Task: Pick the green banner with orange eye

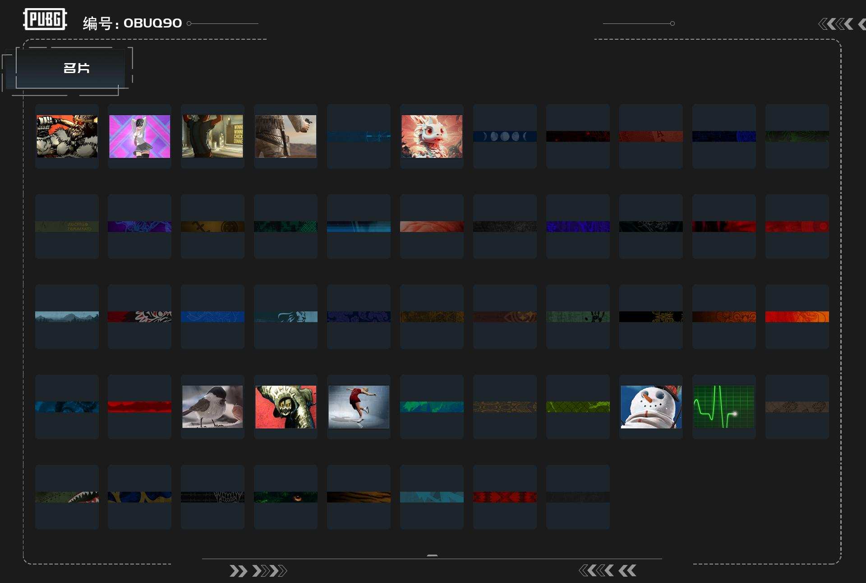Action: pos(286,497)
